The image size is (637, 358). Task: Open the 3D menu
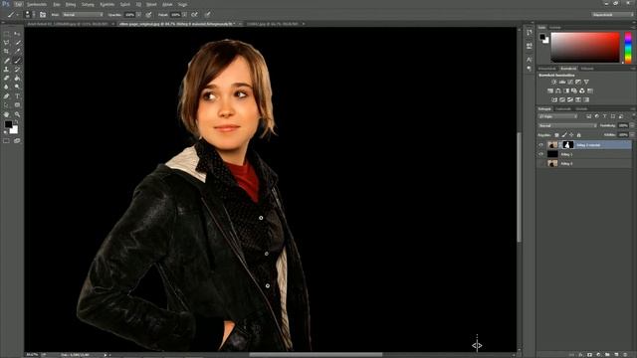pos(139,4)
